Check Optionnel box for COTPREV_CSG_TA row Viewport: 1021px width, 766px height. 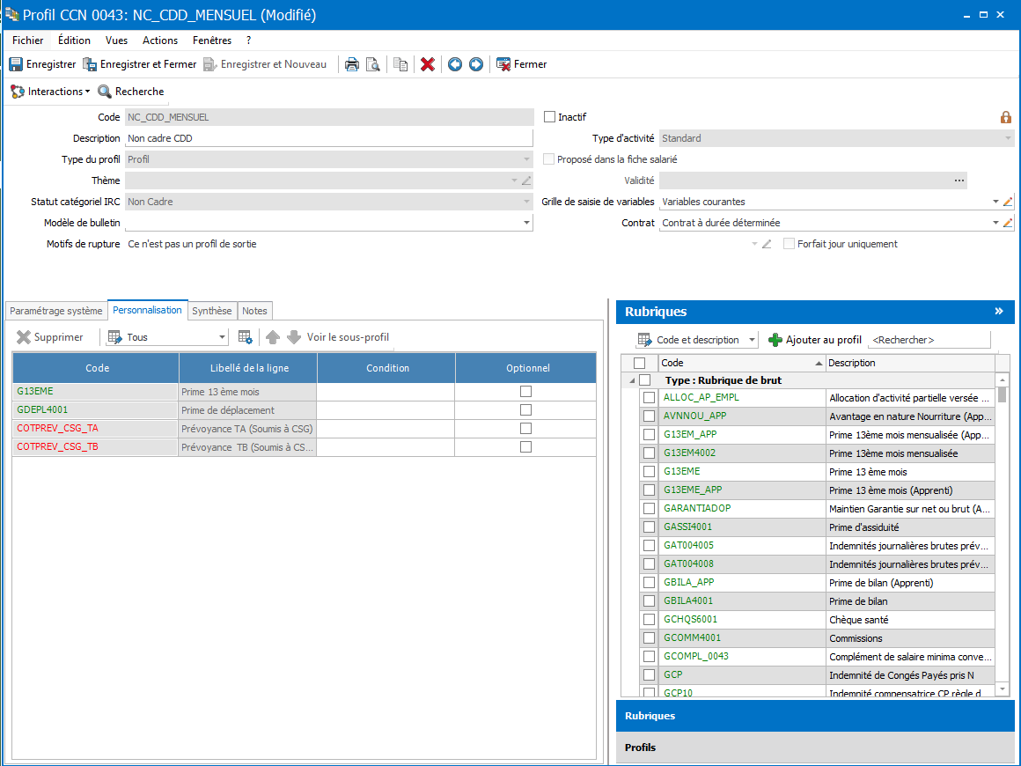pyautogui.click(x=525, y=429)
